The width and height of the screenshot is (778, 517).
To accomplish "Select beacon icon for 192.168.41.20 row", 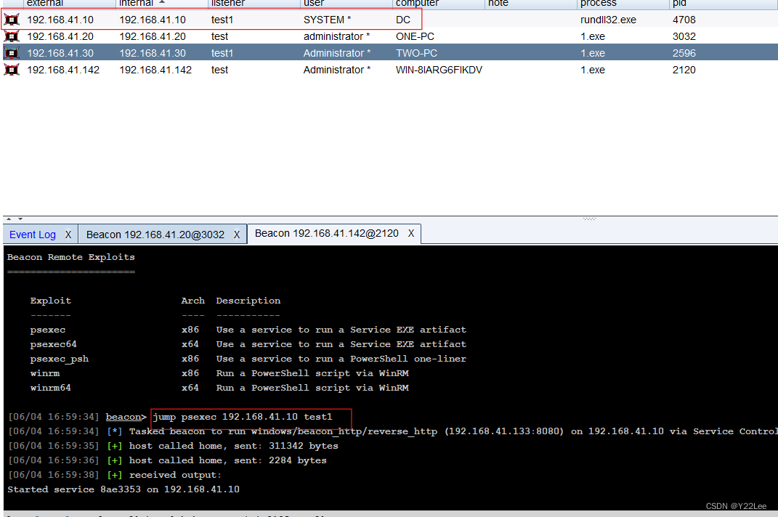I will pyautogui.click(x=12, y=37).
